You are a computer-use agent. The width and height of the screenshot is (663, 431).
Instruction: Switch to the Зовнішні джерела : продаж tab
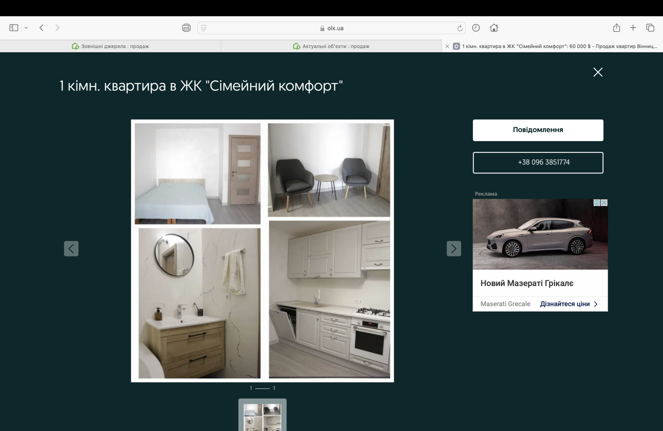click(110, 46)
